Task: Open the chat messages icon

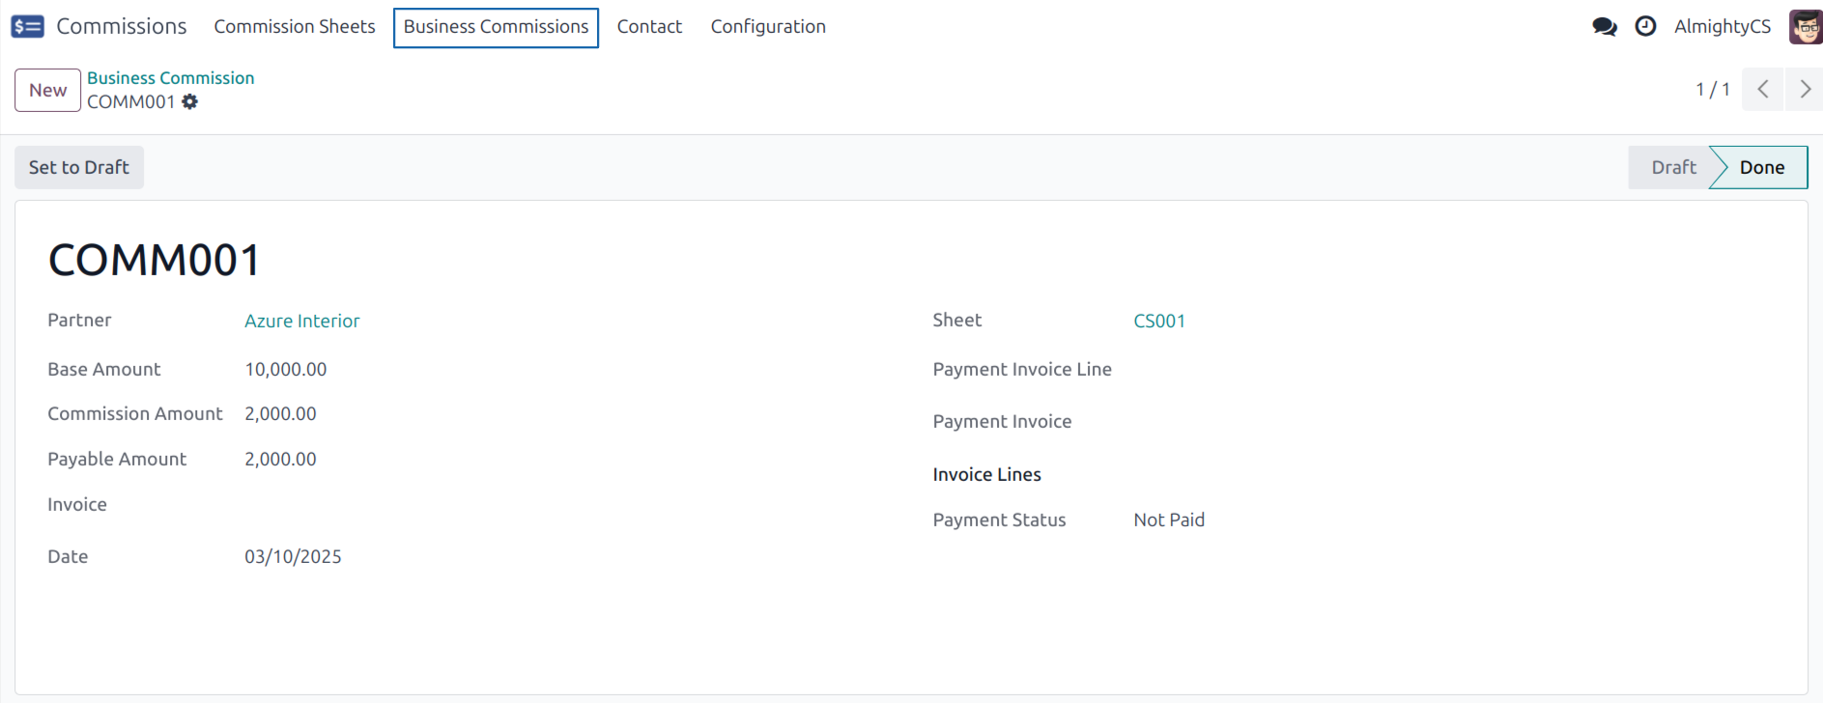Action: pos(1604,26)
